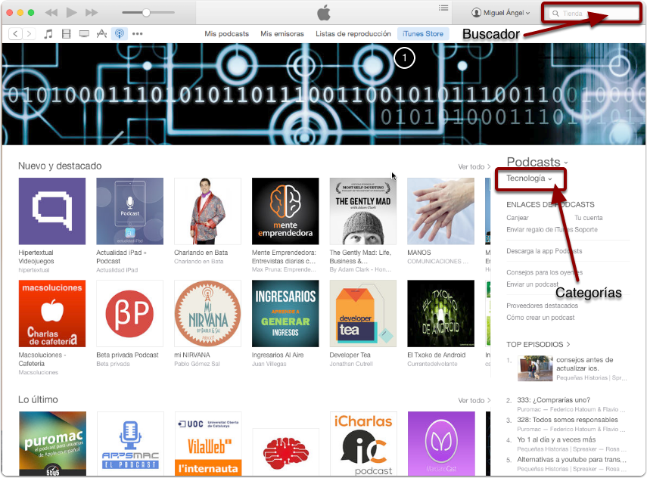Switch to the Music library icon
Image resolution: width=647 pixels, height=478 pixels.
48,34
